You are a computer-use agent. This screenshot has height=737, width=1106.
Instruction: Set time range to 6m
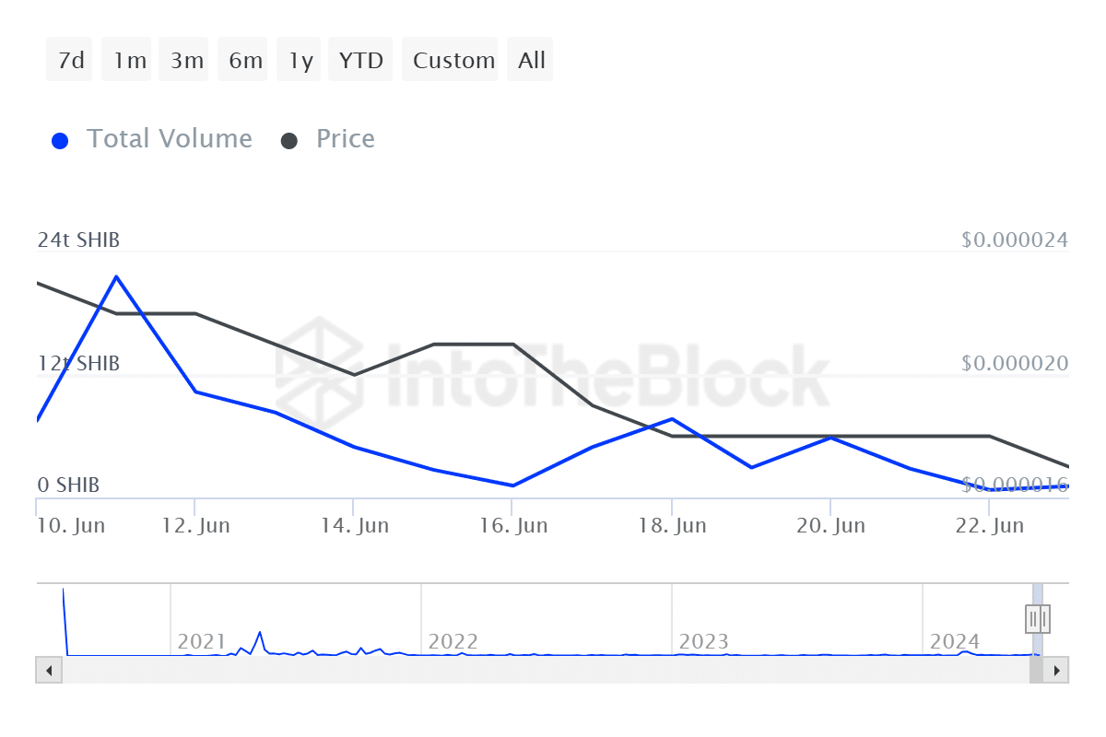coord(244,60)
